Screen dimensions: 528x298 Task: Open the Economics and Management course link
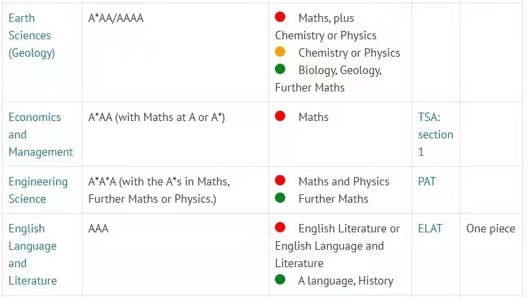click(41, 135)
